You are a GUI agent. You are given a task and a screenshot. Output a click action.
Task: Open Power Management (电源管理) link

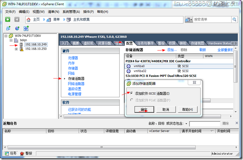pyautogui.click(x=74, y=94)
